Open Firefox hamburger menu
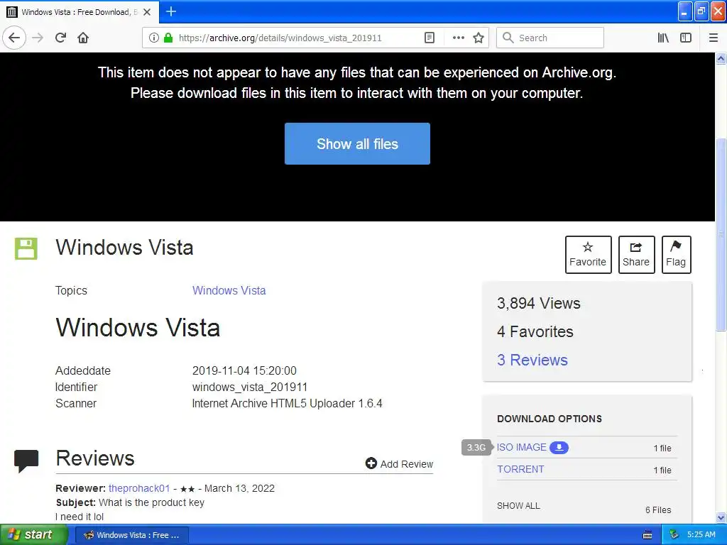Screen dimensions: 727x545 pos(714,38)
